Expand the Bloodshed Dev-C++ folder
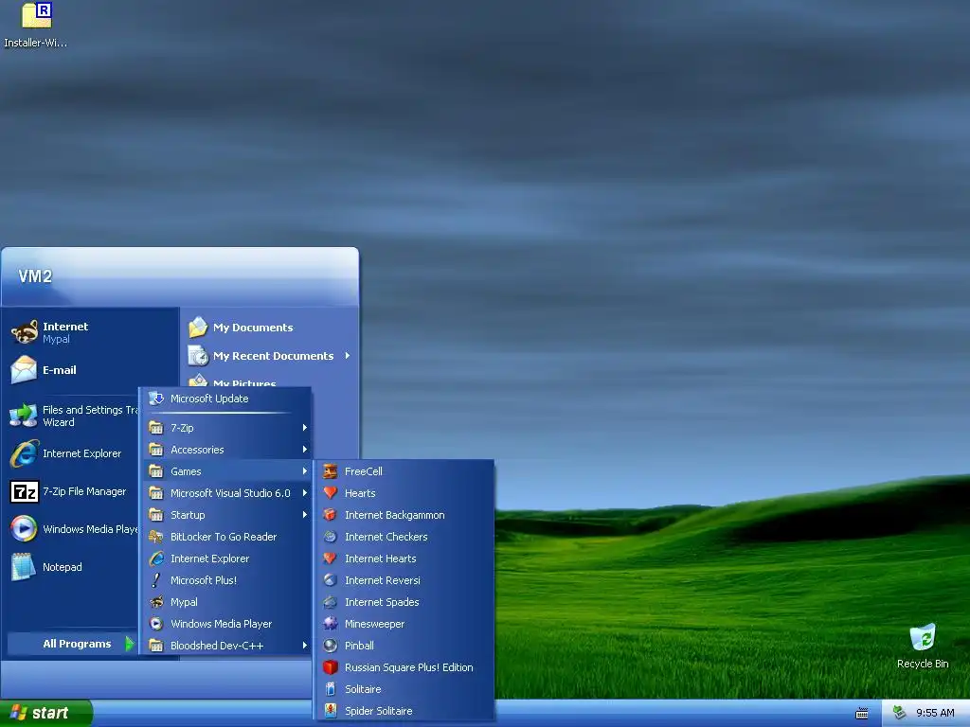Screen dimensions: 970x727 click(x=225, y=646)
